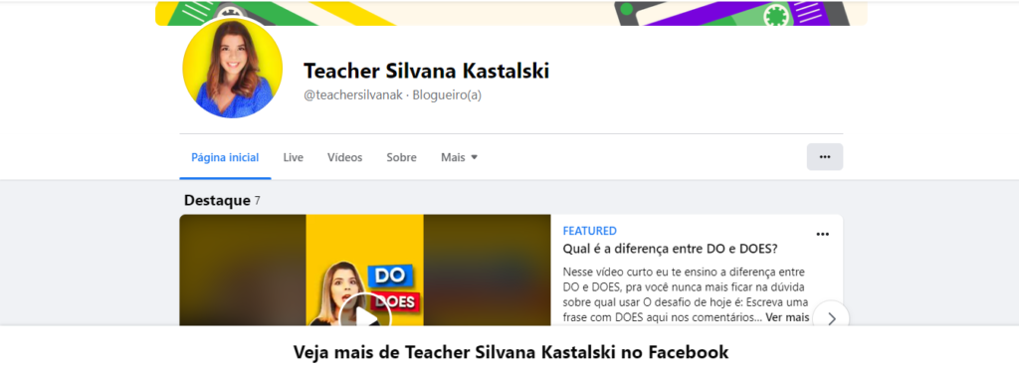Switch to the Live tab

294,157
